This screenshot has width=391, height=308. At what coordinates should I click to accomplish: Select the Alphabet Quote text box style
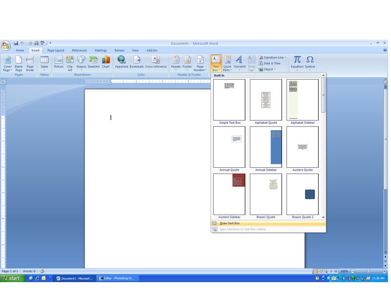(x=266, y=100)
